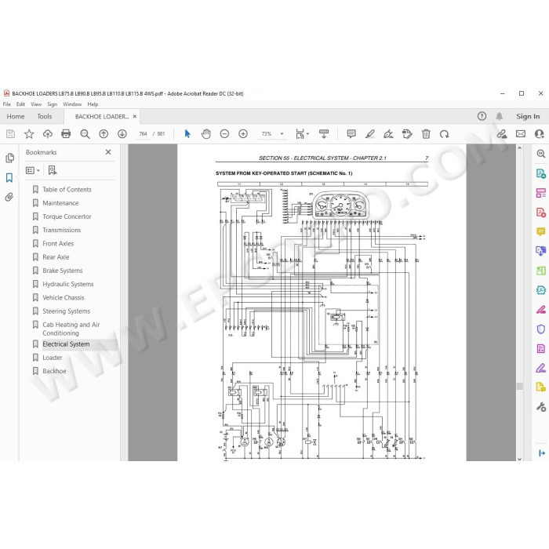Image resolution: width=549 pixels, height=549 pixels.
Task: Open the Front Axles bookmark
Action: pos(58,243)
